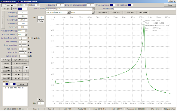The height and width of the screenshot is (111, 177).
Task: Click the Number of segments slider
Action: tap(23, 38)
